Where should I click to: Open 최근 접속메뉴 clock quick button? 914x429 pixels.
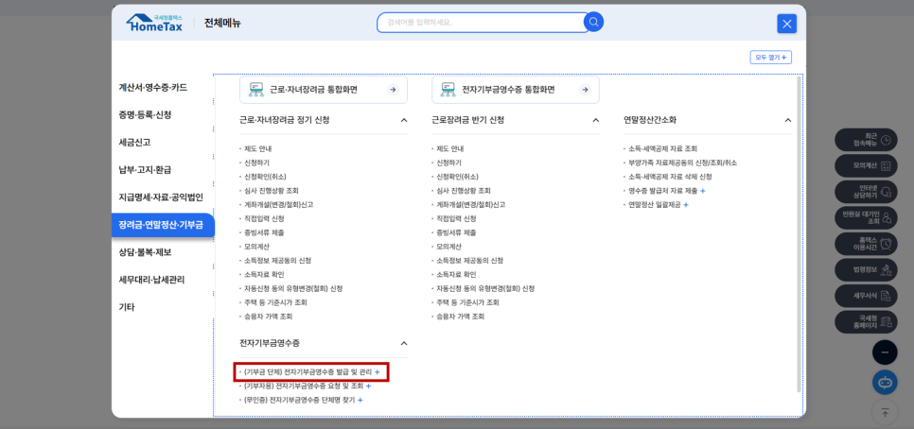[x=866, y=140]
